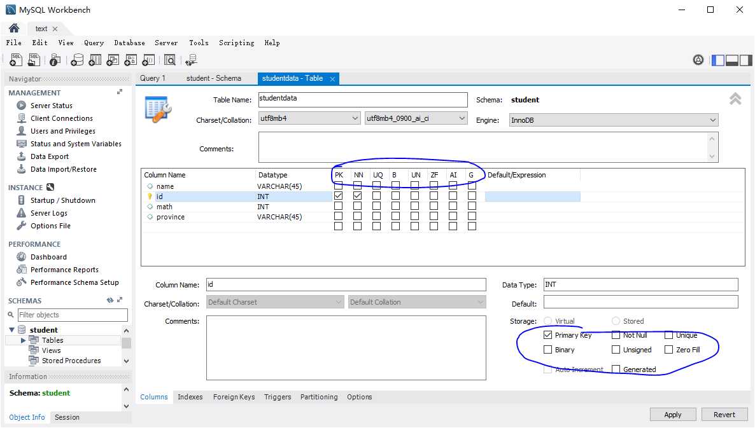Create new table toolbar icon
This screenshot has height=428, width=755.
(x=95, y=60)
